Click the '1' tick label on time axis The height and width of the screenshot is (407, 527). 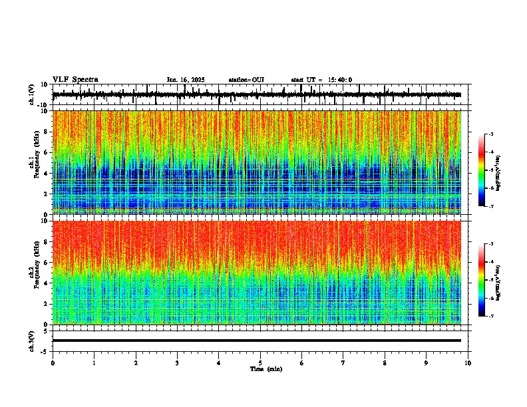[94, 363]
